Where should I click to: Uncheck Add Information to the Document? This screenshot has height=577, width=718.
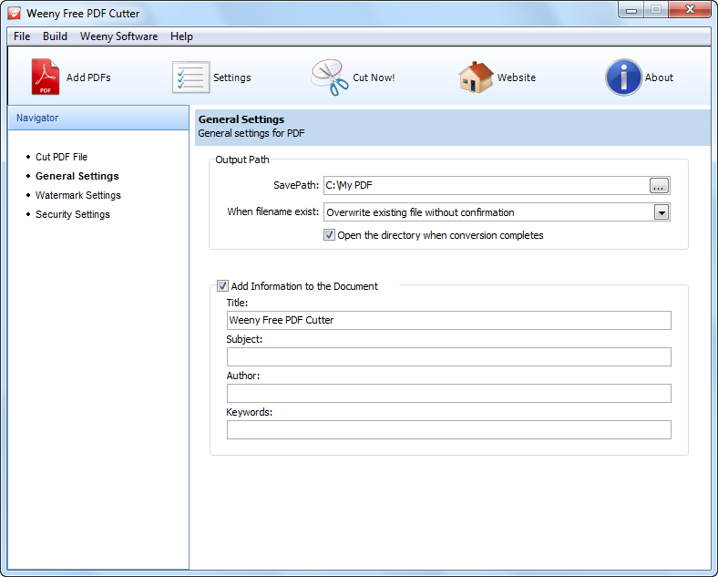(x=222, y=286)
